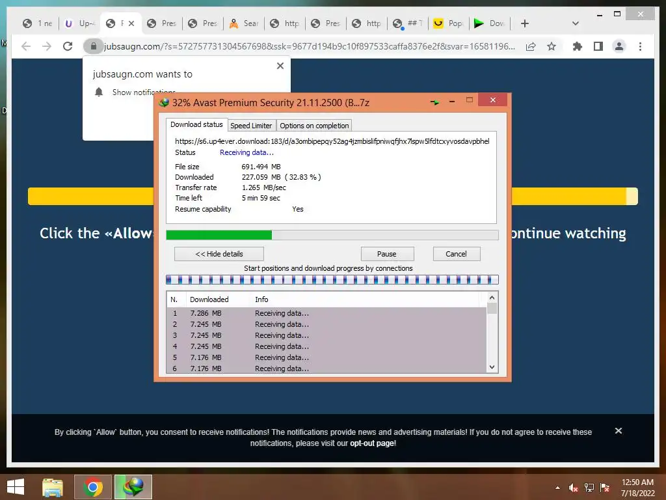The width and height of the screenshot is (666, 500).
Task: Bookmark this page with the star
Action: [x=552, y=46]
